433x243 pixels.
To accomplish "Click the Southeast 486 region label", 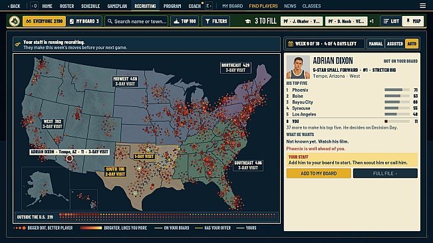I will [x=248, y=165].
